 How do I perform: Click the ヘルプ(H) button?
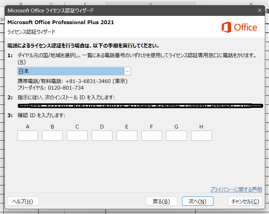tap(23, 201)
